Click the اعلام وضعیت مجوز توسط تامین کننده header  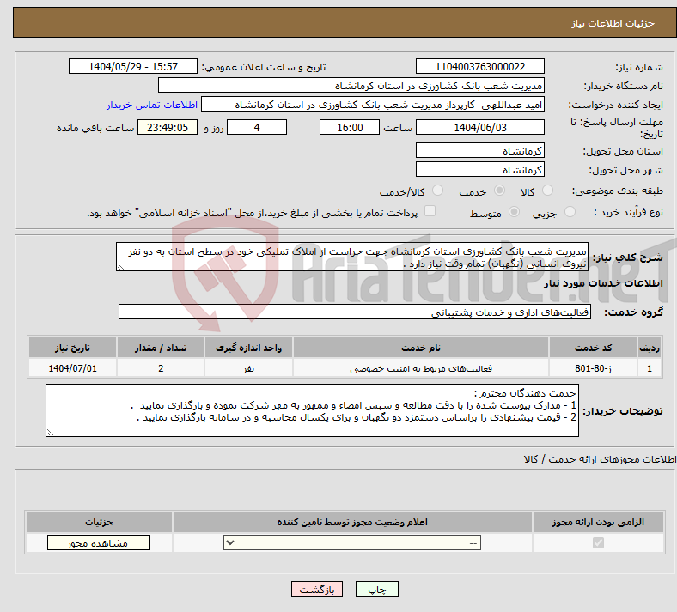(352, 522)
